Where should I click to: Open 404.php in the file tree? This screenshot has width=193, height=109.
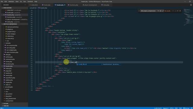point(8,54)
